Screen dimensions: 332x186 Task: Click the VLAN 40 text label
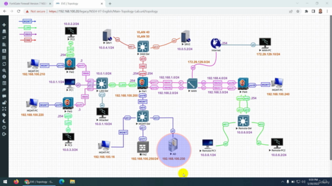(x=143, y=32)
